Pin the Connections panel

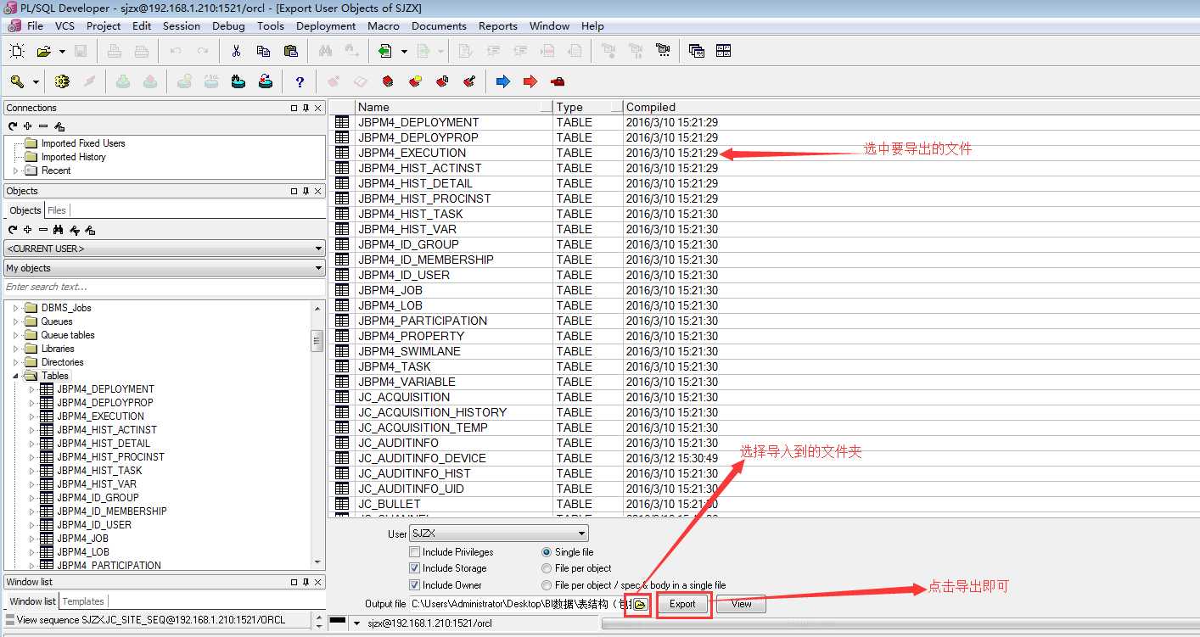coord(306,108)
